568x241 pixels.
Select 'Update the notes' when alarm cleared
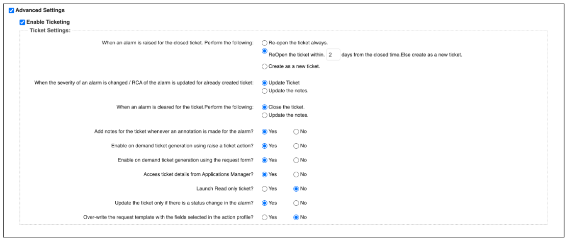pos(264,116)
